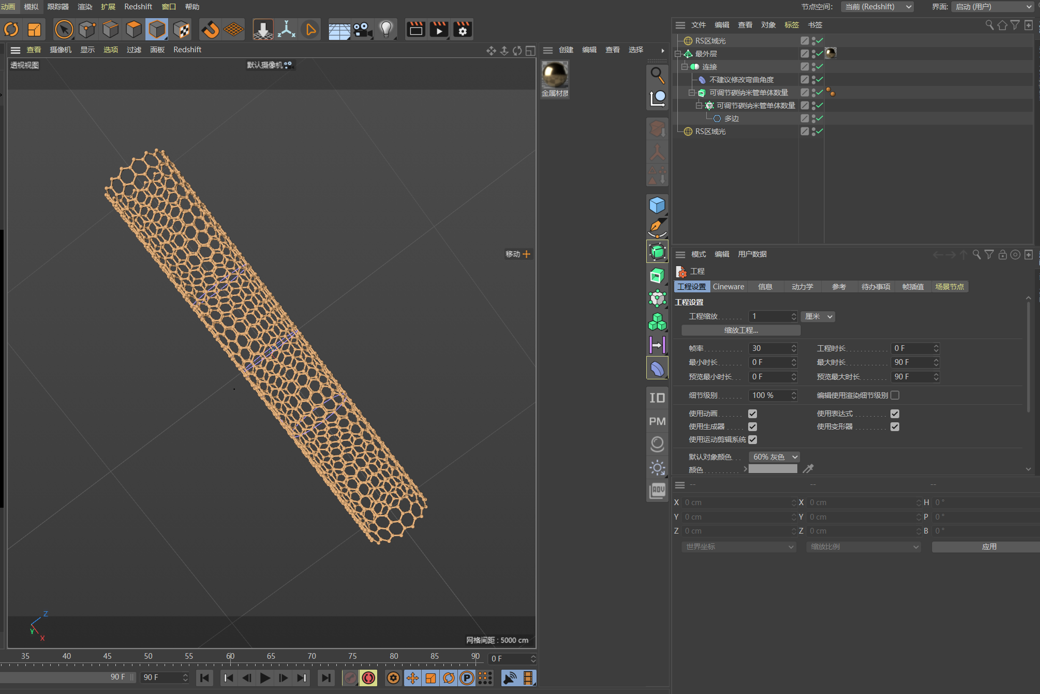This screenshot has height=694, width=1040.
Task: Click the checkered texture mode cube icon
Action: tap(181, 29)
